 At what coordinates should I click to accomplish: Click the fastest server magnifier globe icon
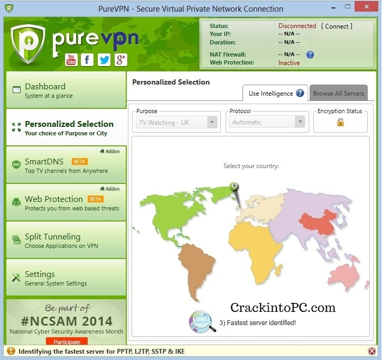click(202, 322)
